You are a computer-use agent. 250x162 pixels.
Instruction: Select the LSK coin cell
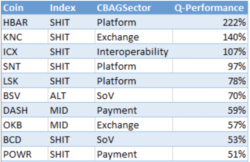(24, 81)
